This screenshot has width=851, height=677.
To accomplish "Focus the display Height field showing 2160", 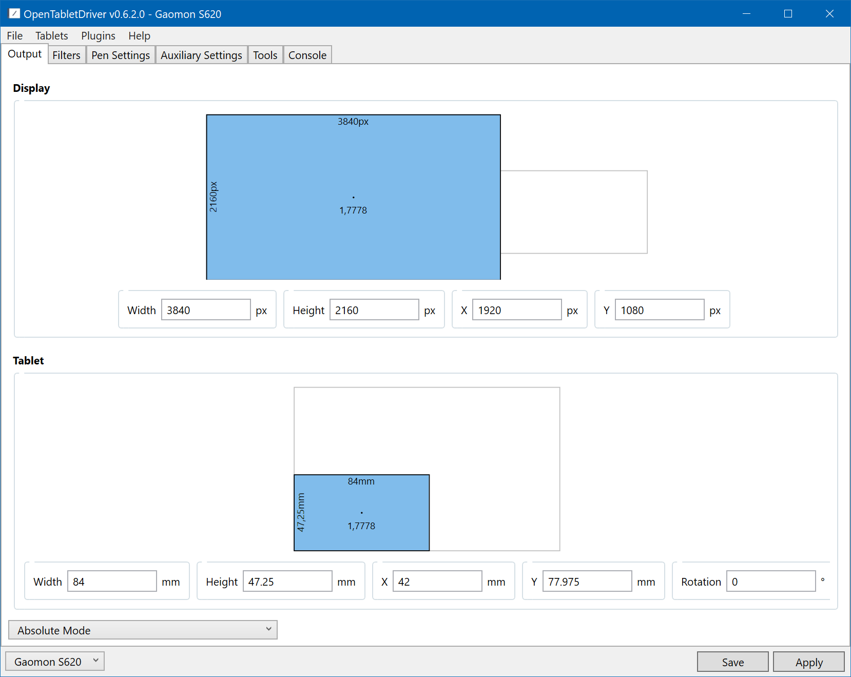I will tap(374, 310).
